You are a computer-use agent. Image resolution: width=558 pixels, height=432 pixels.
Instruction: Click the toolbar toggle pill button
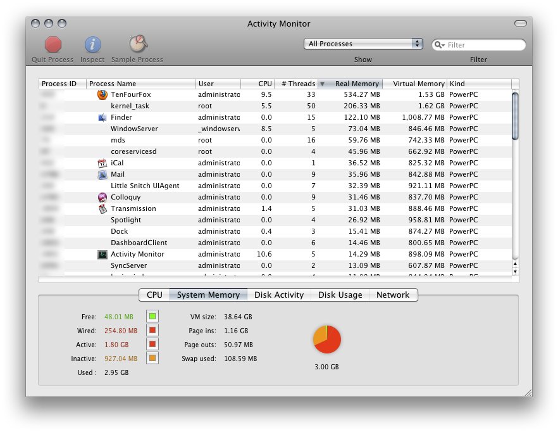520,23
